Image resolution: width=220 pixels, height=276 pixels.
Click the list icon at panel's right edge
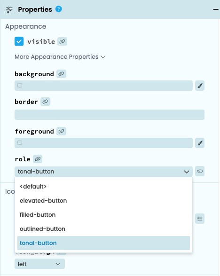(200, 219)
